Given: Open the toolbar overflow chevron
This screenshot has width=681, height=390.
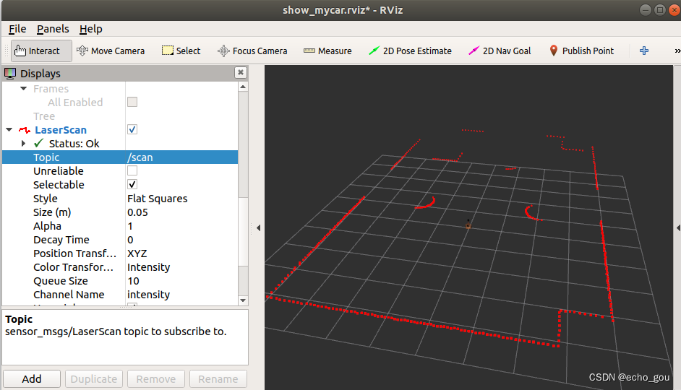Looking at the screenshot, I should [x=677, y=51].
